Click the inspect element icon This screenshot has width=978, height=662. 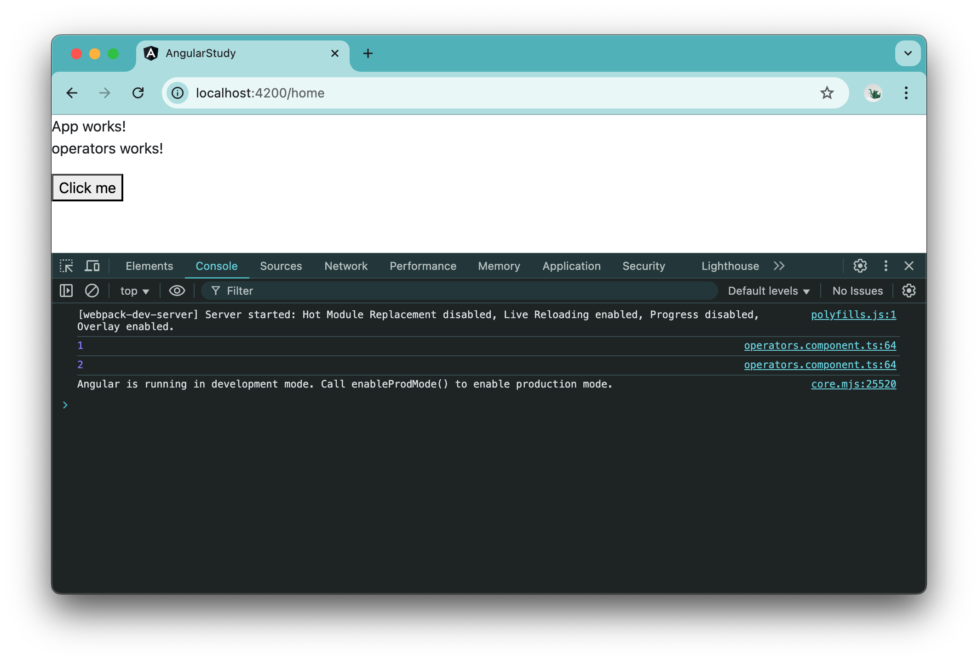coord(67,266)
